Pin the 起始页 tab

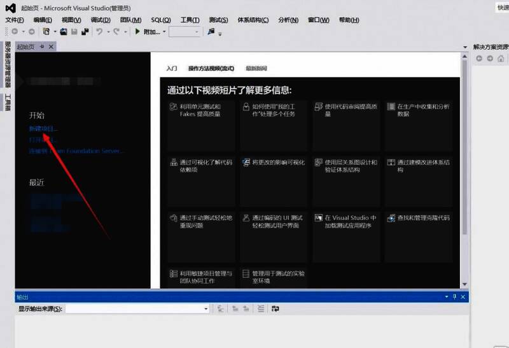(x=42, y=47)
